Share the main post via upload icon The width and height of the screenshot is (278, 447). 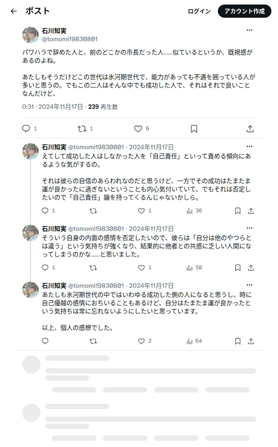click(x=250, y=129)
